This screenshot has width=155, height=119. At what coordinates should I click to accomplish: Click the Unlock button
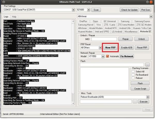(x=142, y=39)
